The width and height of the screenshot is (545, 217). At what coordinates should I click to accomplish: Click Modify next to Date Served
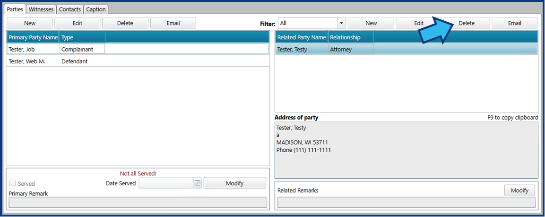pos(234,183)
